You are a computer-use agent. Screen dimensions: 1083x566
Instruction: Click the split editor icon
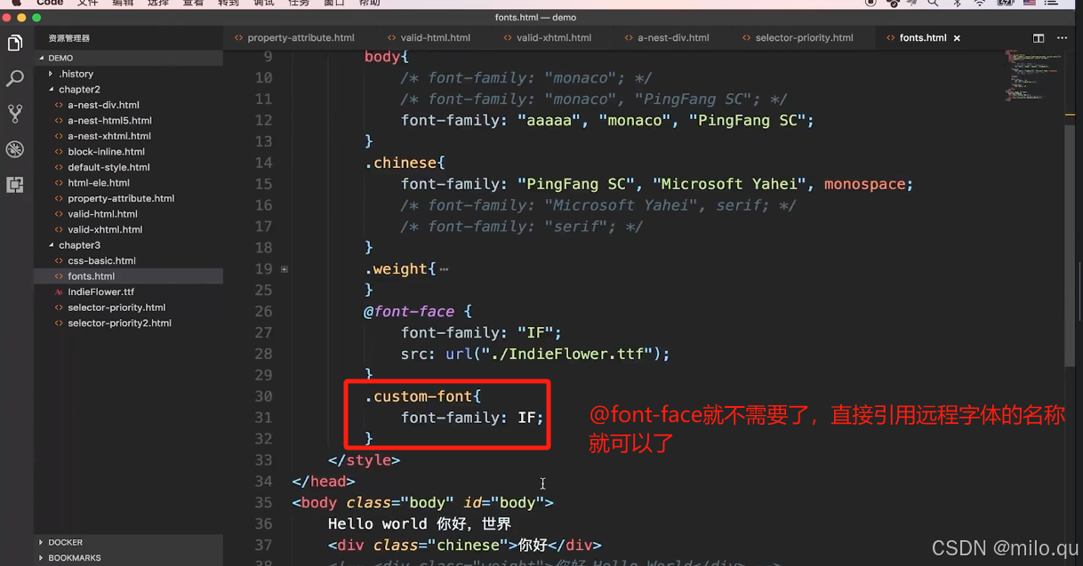pyautogui.click(x=1039, y=38)
